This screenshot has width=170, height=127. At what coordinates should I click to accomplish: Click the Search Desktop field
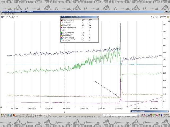(x=119, y=115)
